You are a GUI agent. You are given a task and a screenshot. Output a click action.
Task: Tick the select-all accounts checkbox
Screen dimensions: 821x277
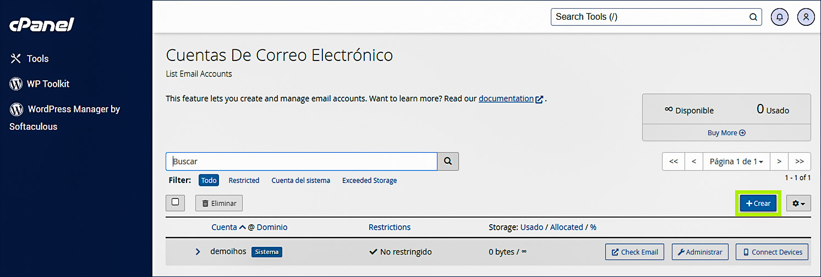pyautogui.click(x=175, y=202)
